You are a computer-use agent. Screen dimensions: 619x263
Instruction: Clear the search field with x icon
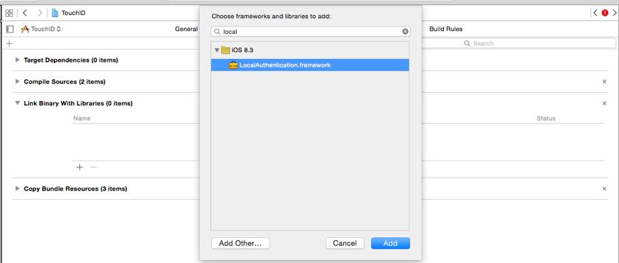tap(405, 31)
